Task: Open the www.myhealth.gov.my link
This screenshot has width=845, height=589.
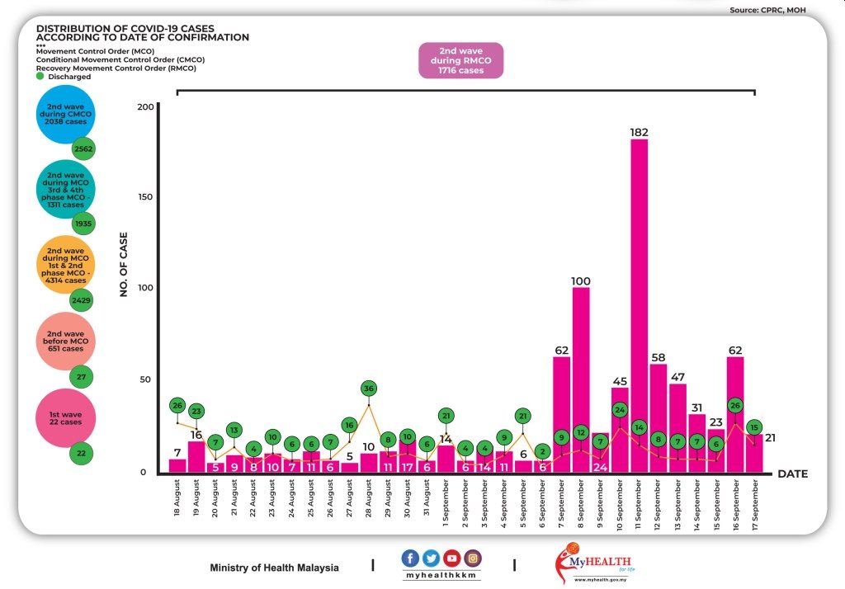Action: (603, 580)
